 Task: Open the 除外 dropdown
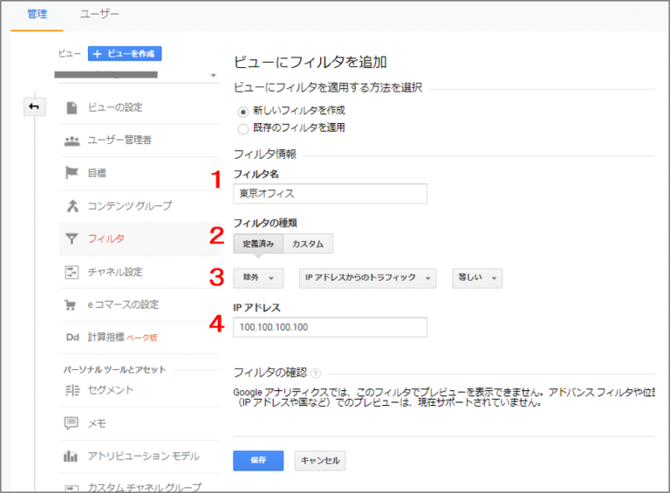257,278
